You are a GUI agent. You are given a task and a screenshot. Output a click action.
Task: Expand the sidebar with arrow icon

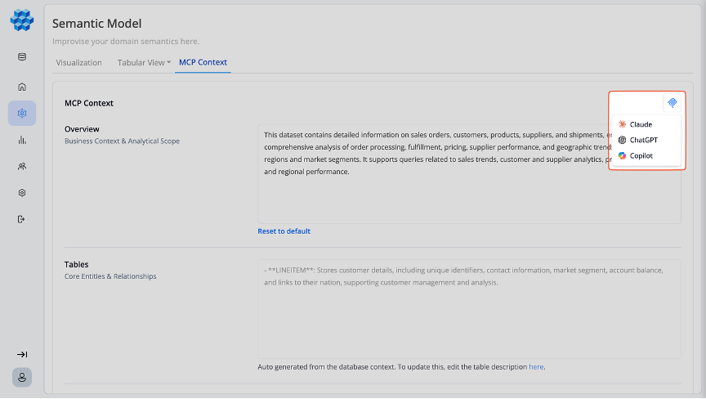pyautogui.click(x=22, y=354)
